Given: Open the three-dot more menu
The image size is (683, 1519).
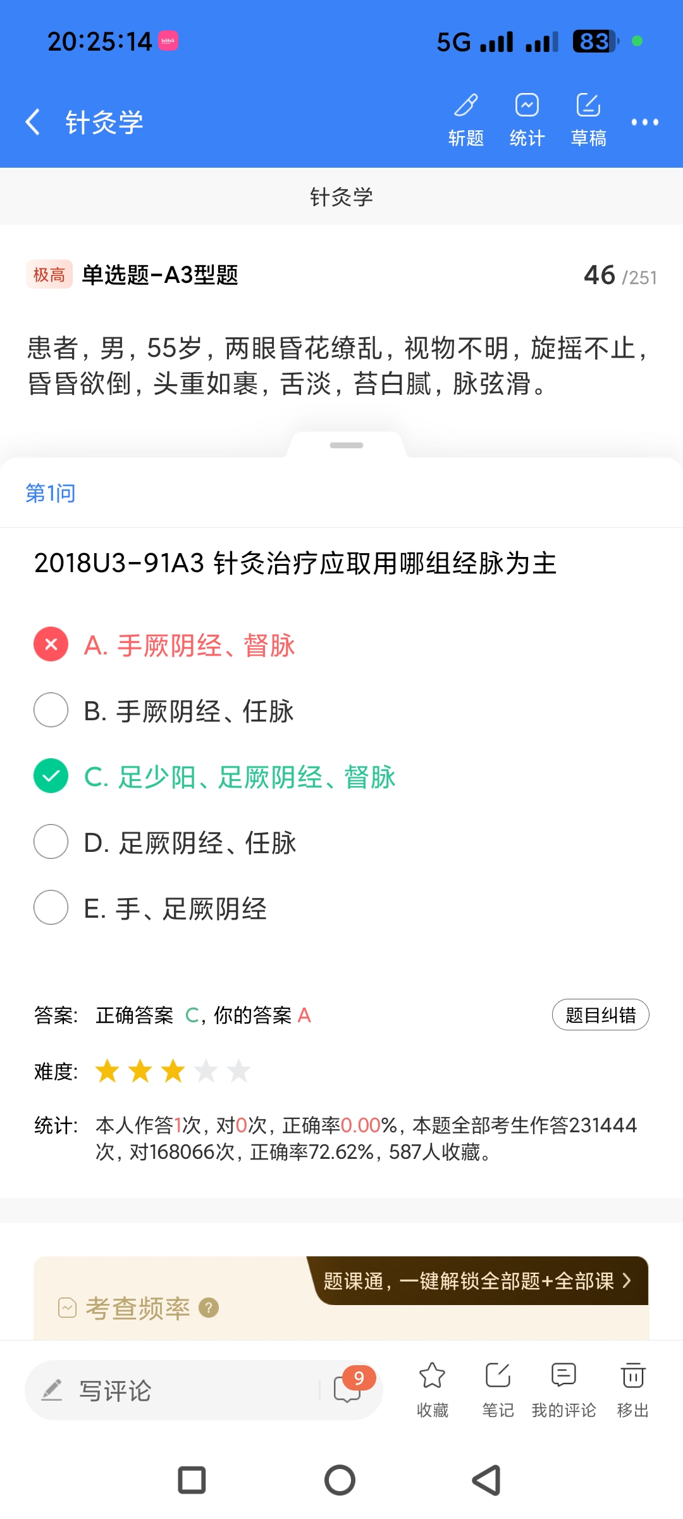Looking at the screenshot, I should pyautogui.click(x=644, y=122).
